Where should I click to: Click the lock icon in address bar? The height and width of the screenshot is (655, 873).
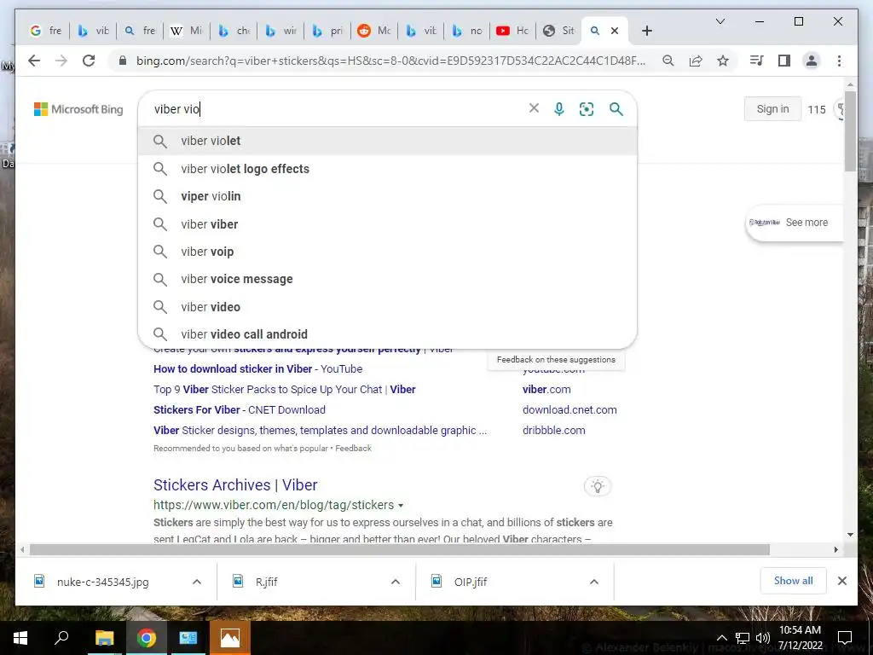coord(123,61)
